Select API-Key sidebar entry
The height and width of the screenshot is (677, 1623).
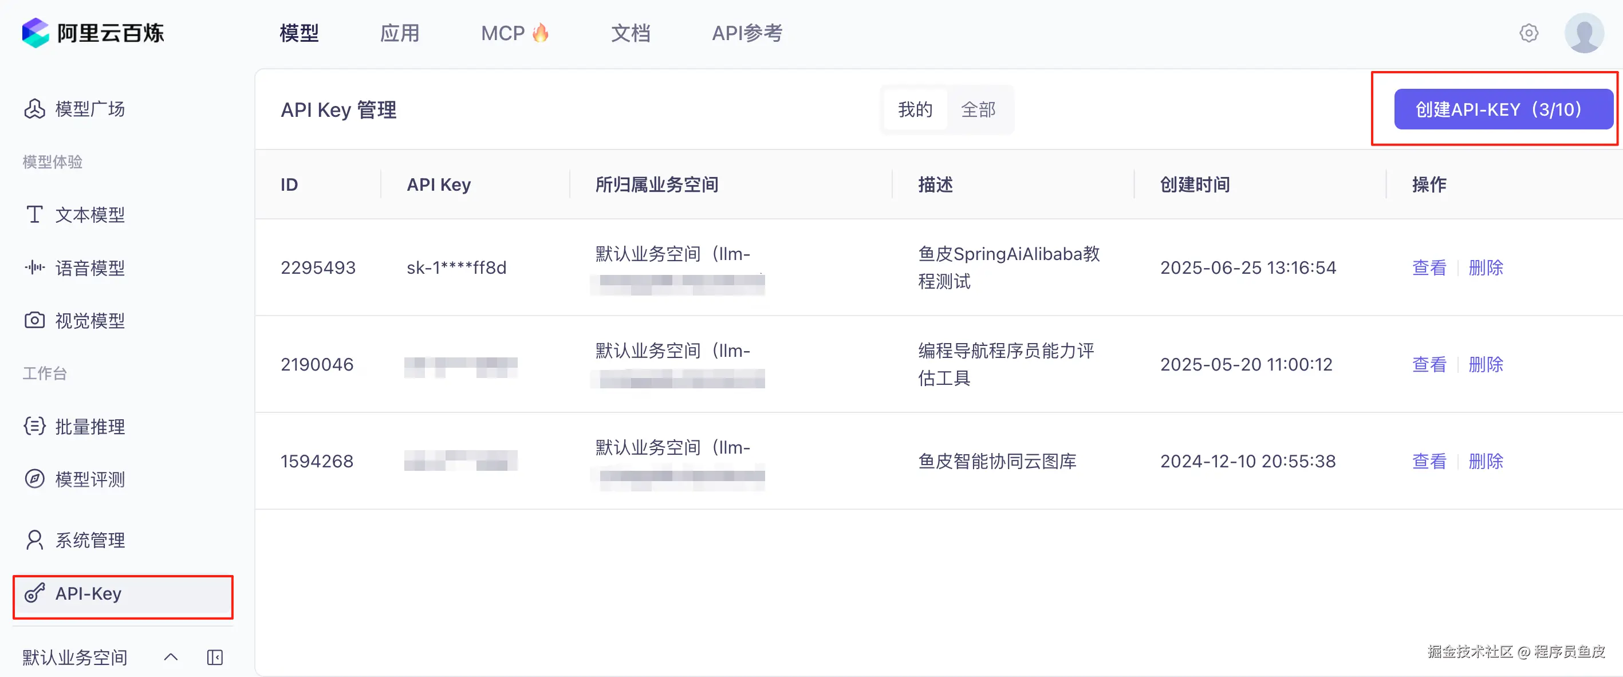[88, 593]
